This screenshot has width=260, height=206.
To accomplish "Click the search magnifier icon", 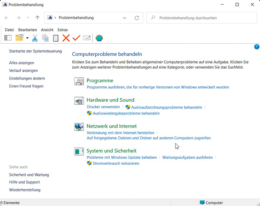I will [x=153, y=18].
